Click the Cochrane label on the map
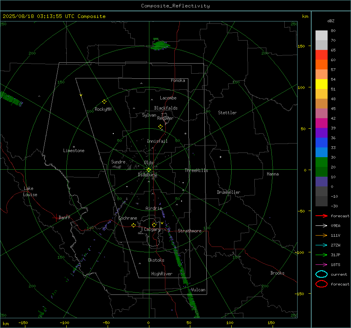 [128, 218]
